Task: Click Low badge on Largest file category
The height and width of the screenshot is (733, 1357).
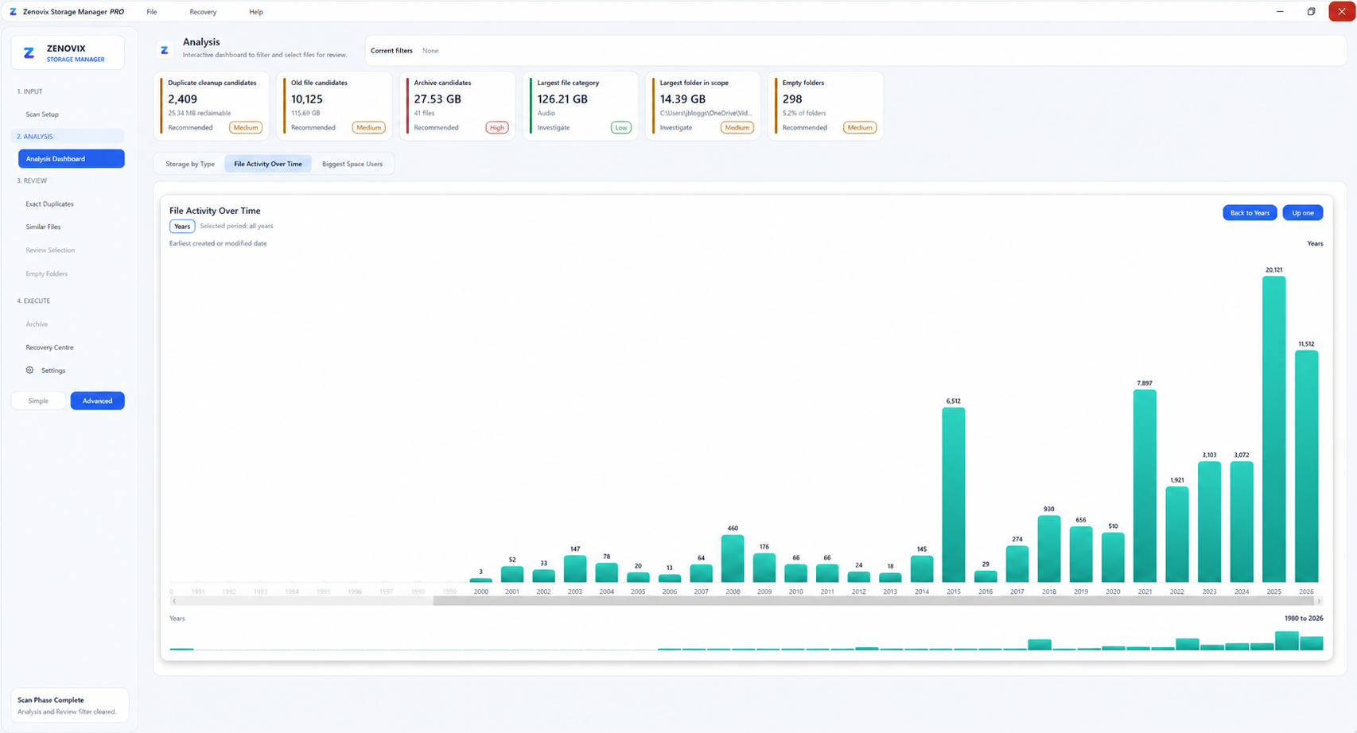Action: [621, 127]
